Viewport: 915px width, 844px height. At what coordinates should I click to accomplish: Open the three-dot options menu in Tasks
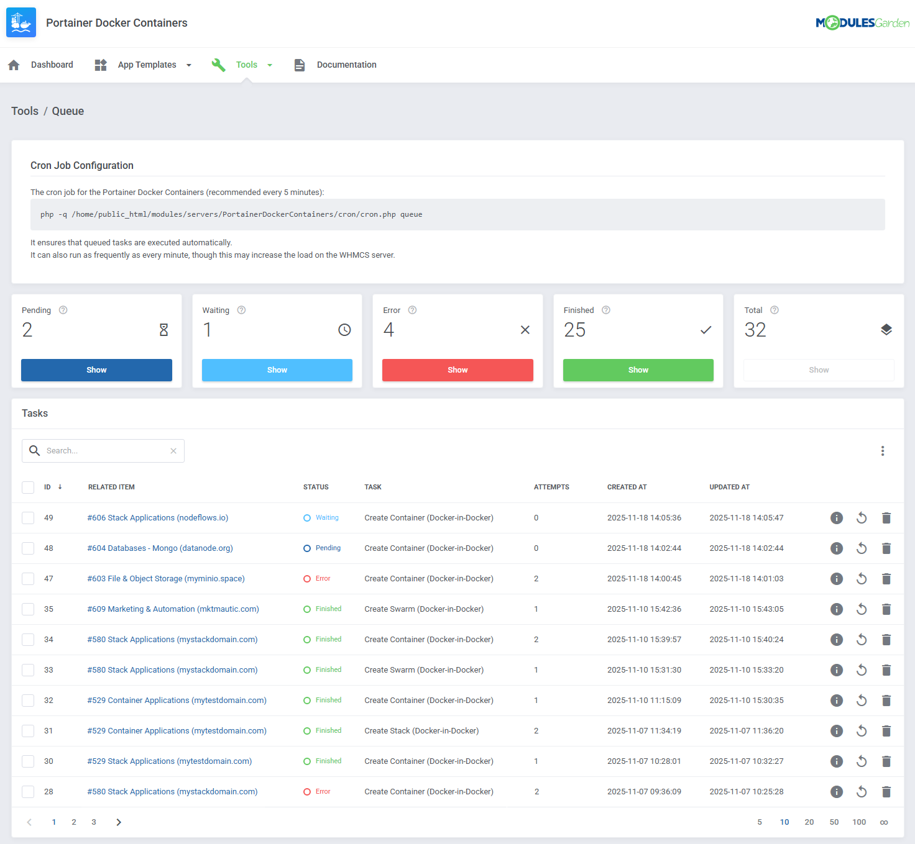(x=882, y=450)
